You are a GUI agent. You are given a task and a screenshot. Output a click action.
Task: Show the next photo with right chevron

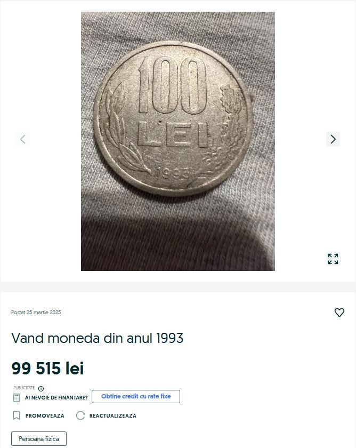point(333,139)
